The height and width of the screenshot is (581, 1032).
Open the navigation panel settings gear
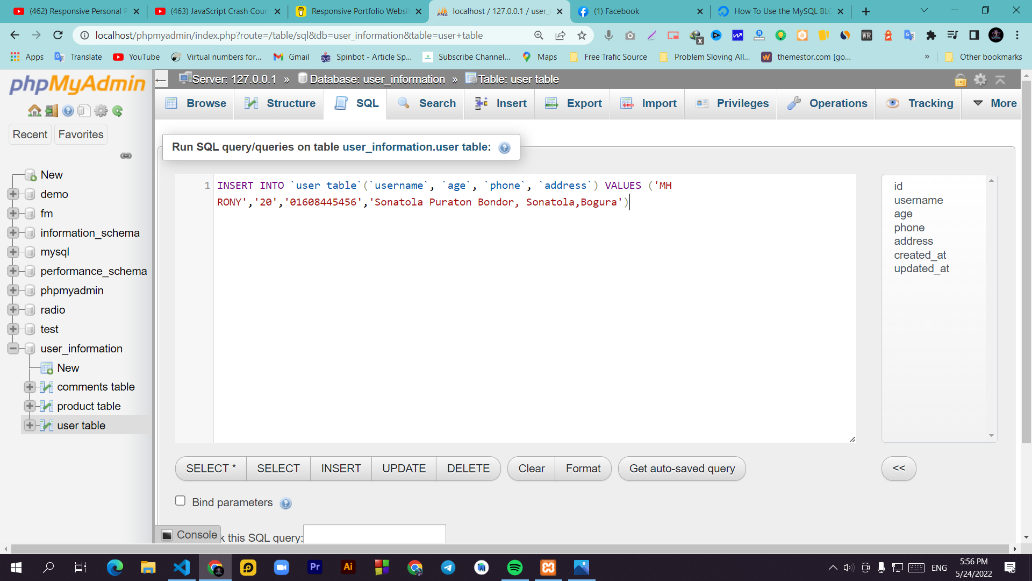tap(101, 111)
